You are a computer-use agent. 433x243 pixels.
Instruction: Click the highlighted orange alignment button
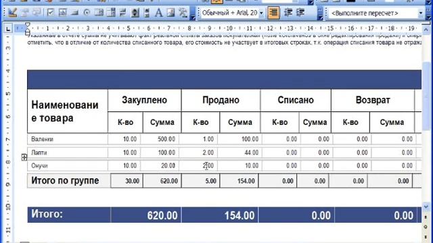click(x=273, y=13)
